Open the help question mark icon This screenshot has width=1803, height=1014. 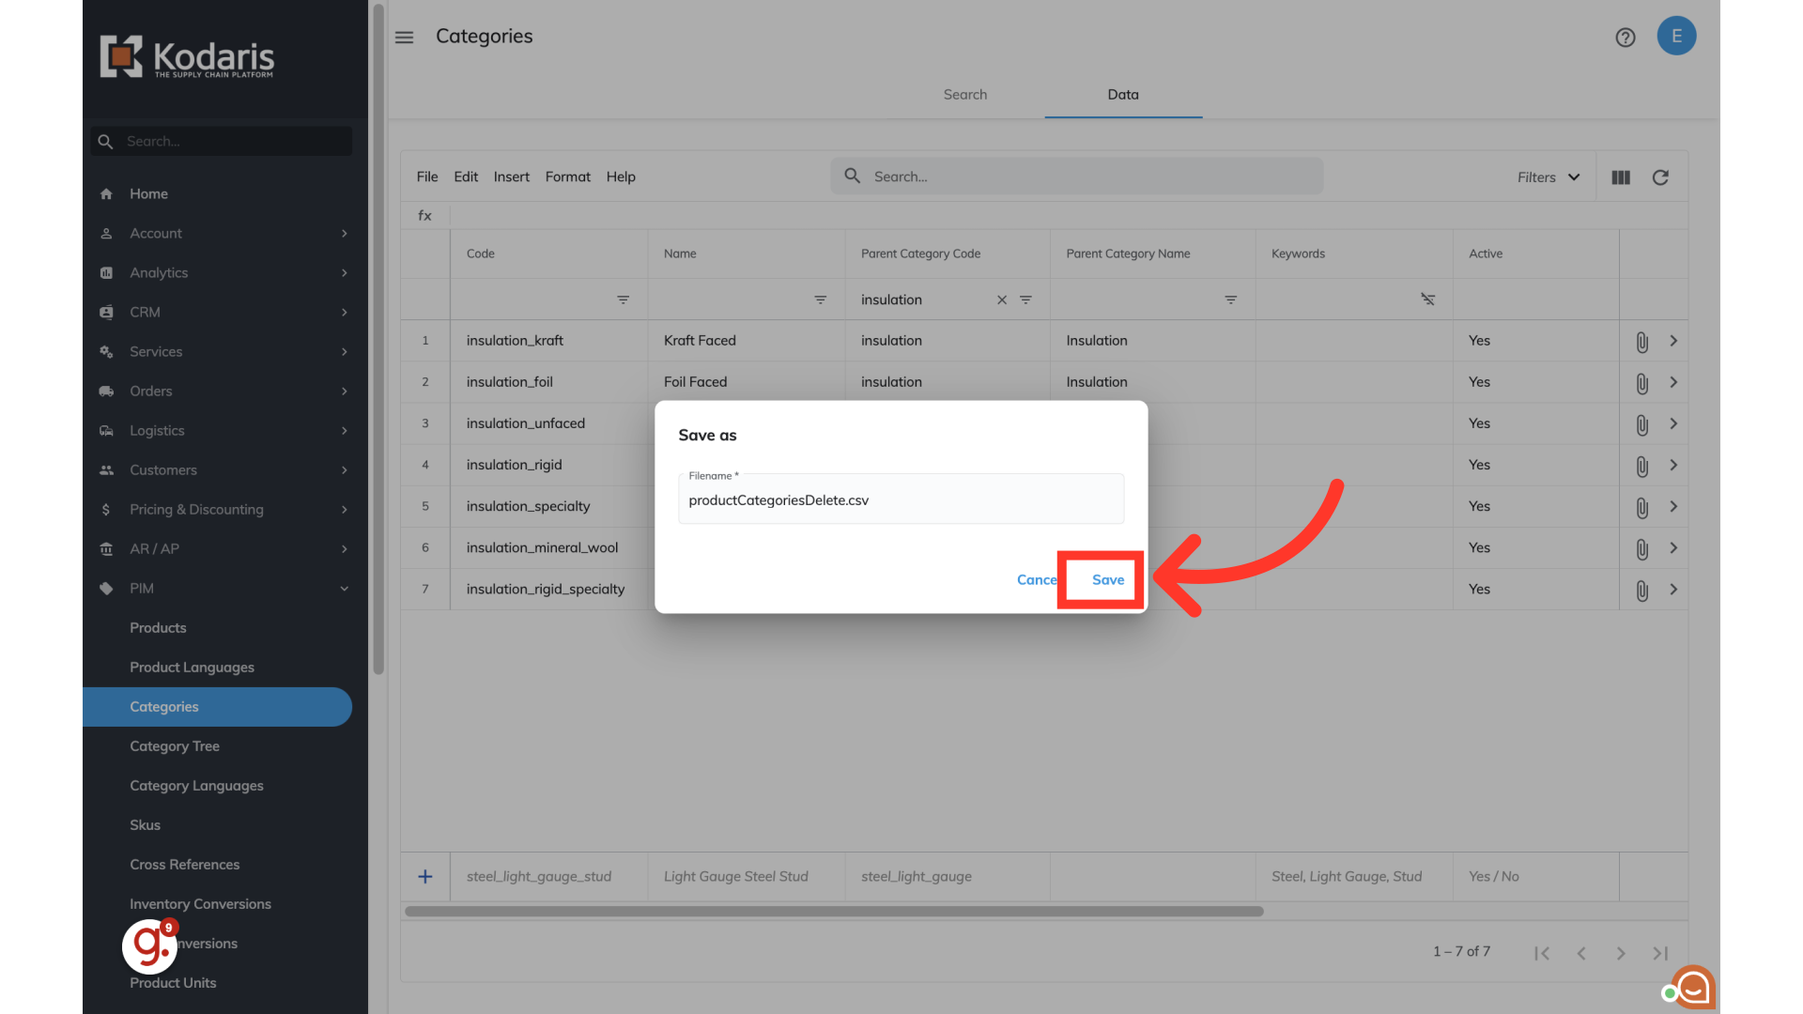pos(1625,38)
